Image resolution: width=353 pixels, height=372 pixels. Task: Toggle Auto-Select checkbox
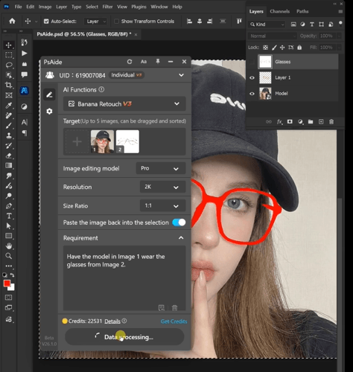click(46, 22)
